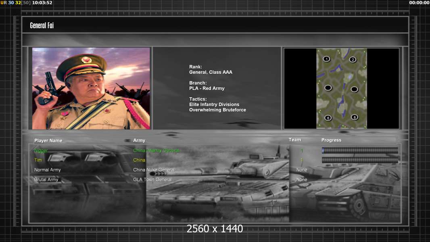This screenshot has height=242, width=430.
Task: Pick start position marker 6 on the minimap
Action: click(328, 118)
